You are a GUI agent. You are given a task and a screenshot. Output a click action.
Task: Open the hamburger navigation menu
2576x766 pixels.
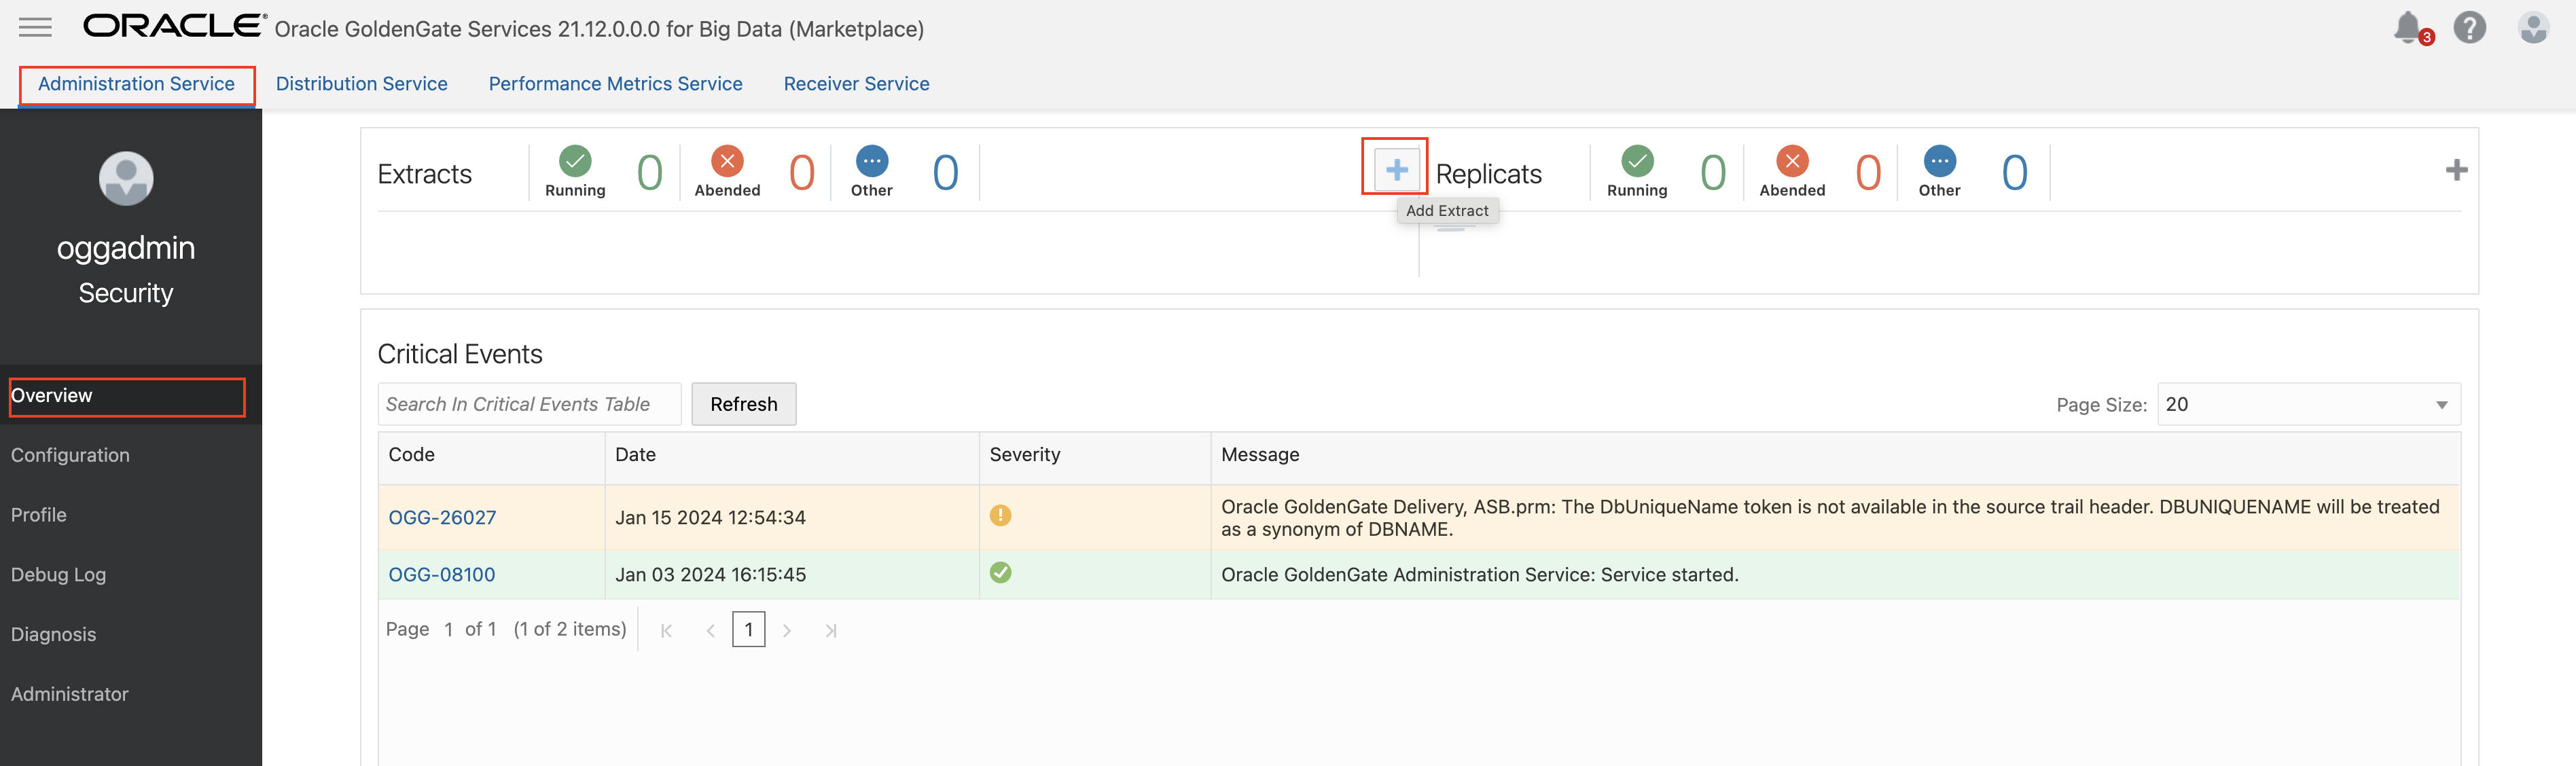[35, 27]
